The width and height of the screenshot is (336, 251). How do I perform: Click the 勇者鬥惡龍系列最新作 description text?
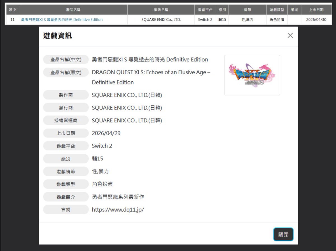click(118, 197)
